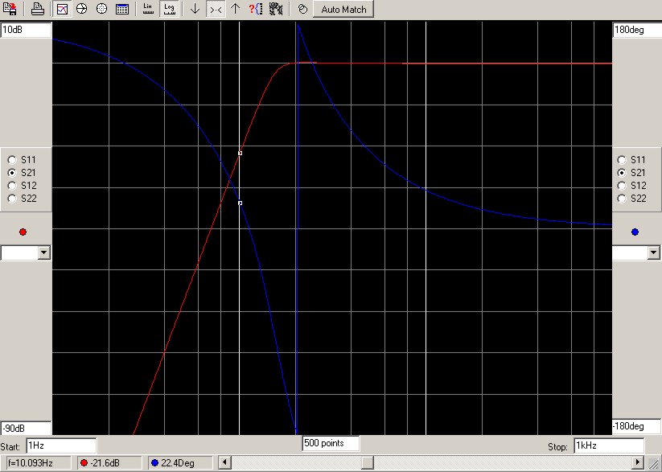Open the table view icon
The image size is (662, 472).
(122, 9)
